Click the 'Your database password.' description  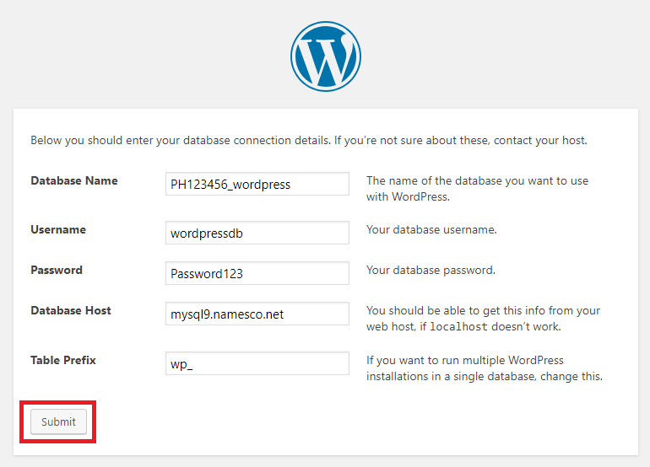click(x=431, y=271)
